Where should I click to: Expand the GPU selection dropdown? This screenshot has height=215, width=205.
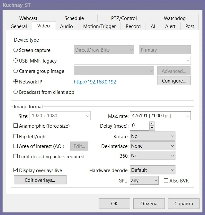(144, 180)
